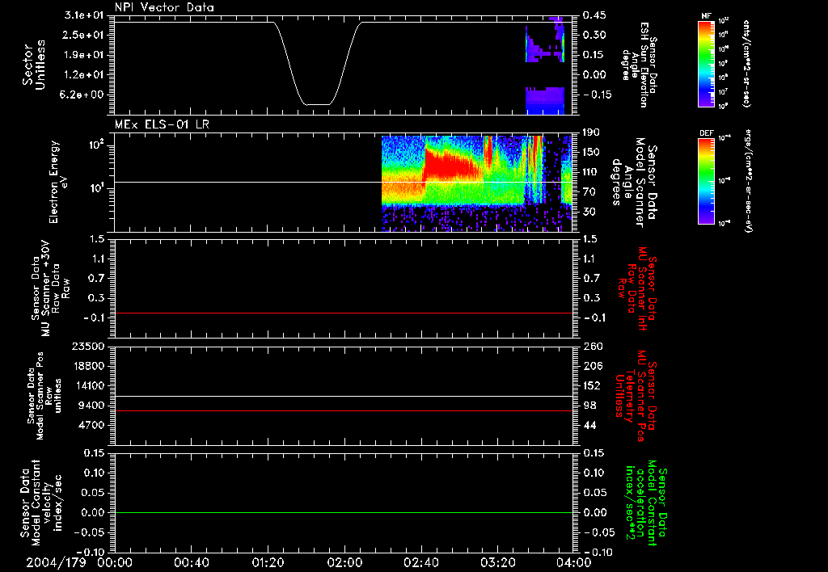Click the NF color bar gradient
This screenshot has width=828, height=572.
pyautogui.click(x=707, y=63)
